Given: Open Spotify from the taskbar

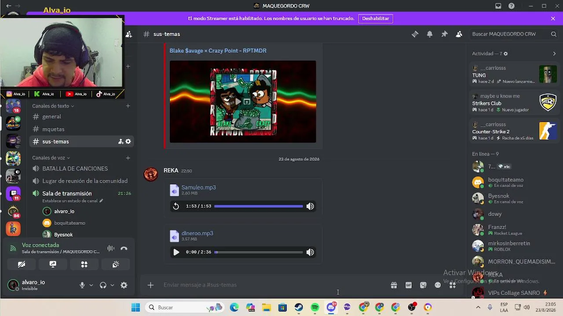Looking at the screenshot, I should click(x=315, y=308).
